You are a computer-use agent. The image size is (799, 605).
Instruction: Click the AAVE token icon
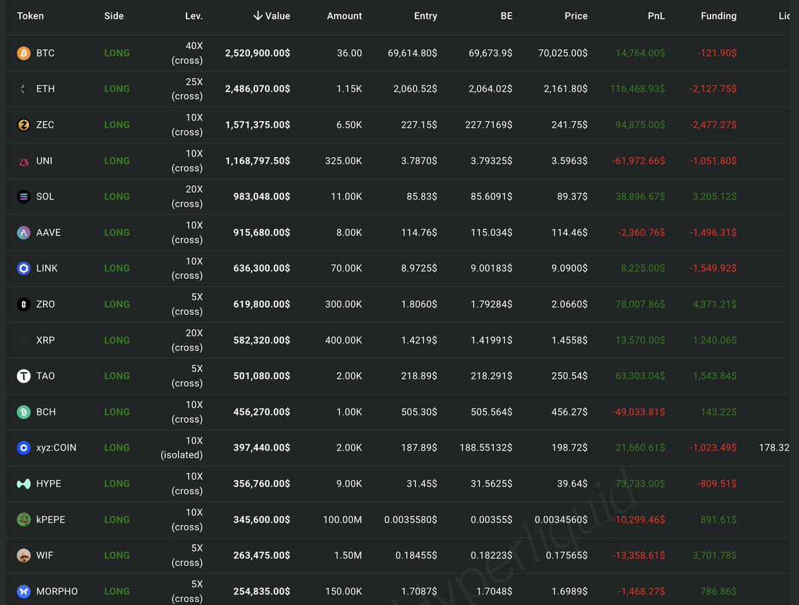tap(24, 232)
